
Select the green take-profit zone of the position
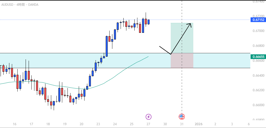182,38
